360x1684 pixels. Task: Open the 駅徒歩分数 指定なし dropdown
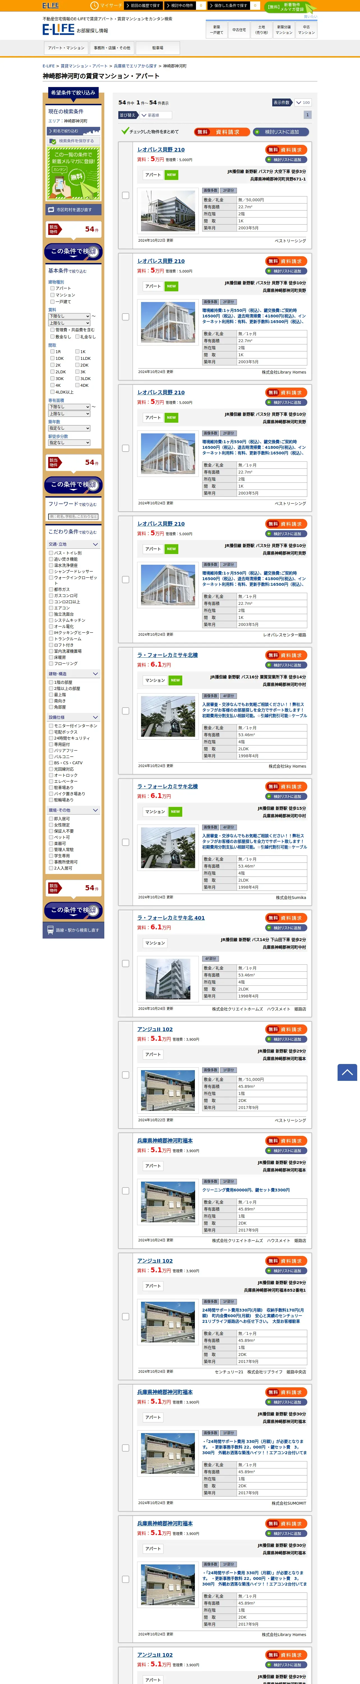tap(69, 443)
